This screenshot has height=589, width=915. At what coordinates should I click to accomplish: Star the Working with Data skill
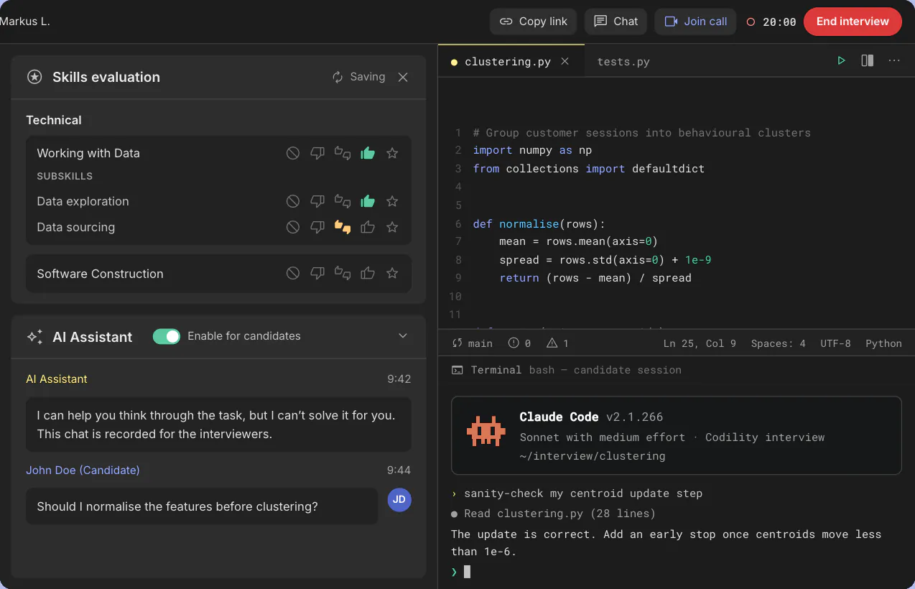click(392, 153)
